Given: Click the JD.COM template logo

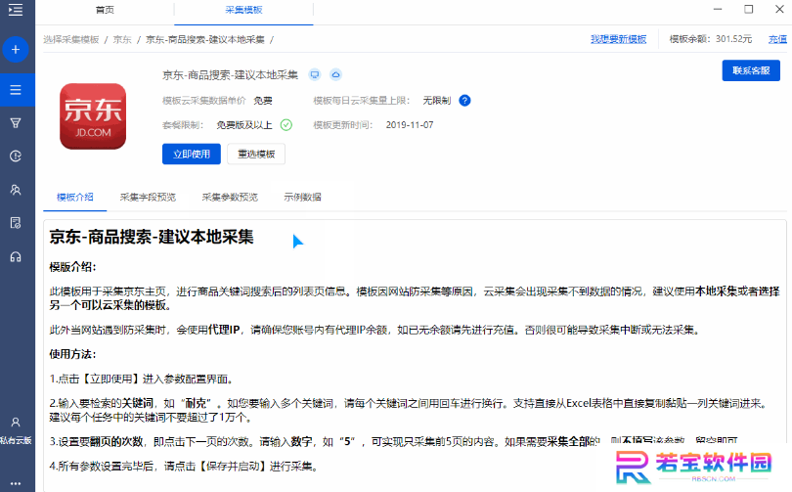Looking at the screenshot, I should pyautogui.click(x=93, y=116).
